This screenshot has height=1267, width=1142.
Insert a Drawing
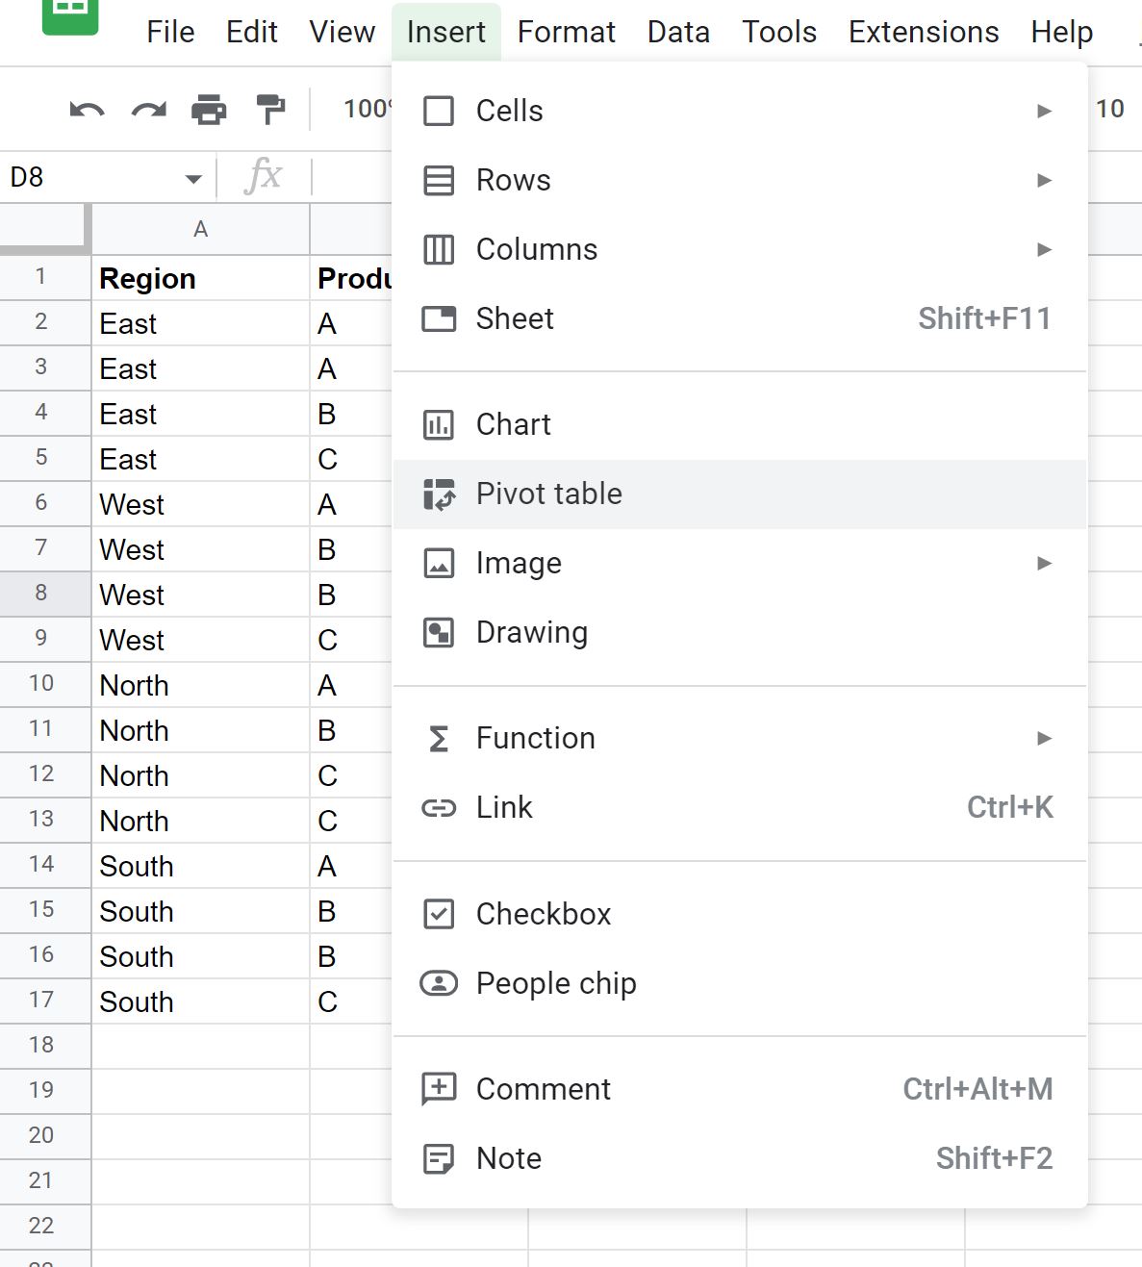(531, 632)
